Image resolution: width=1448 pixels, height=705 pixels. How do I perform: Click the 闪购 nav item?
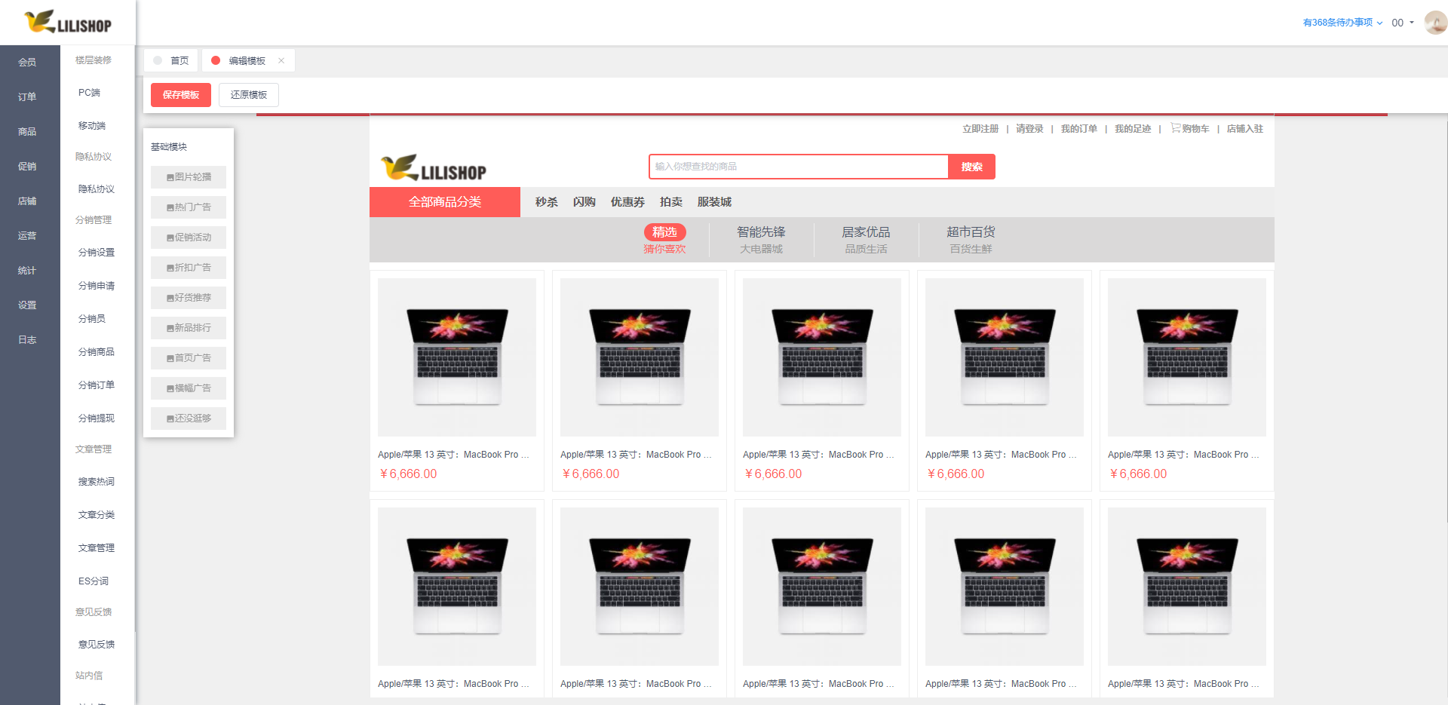click(x=584, y=202)
